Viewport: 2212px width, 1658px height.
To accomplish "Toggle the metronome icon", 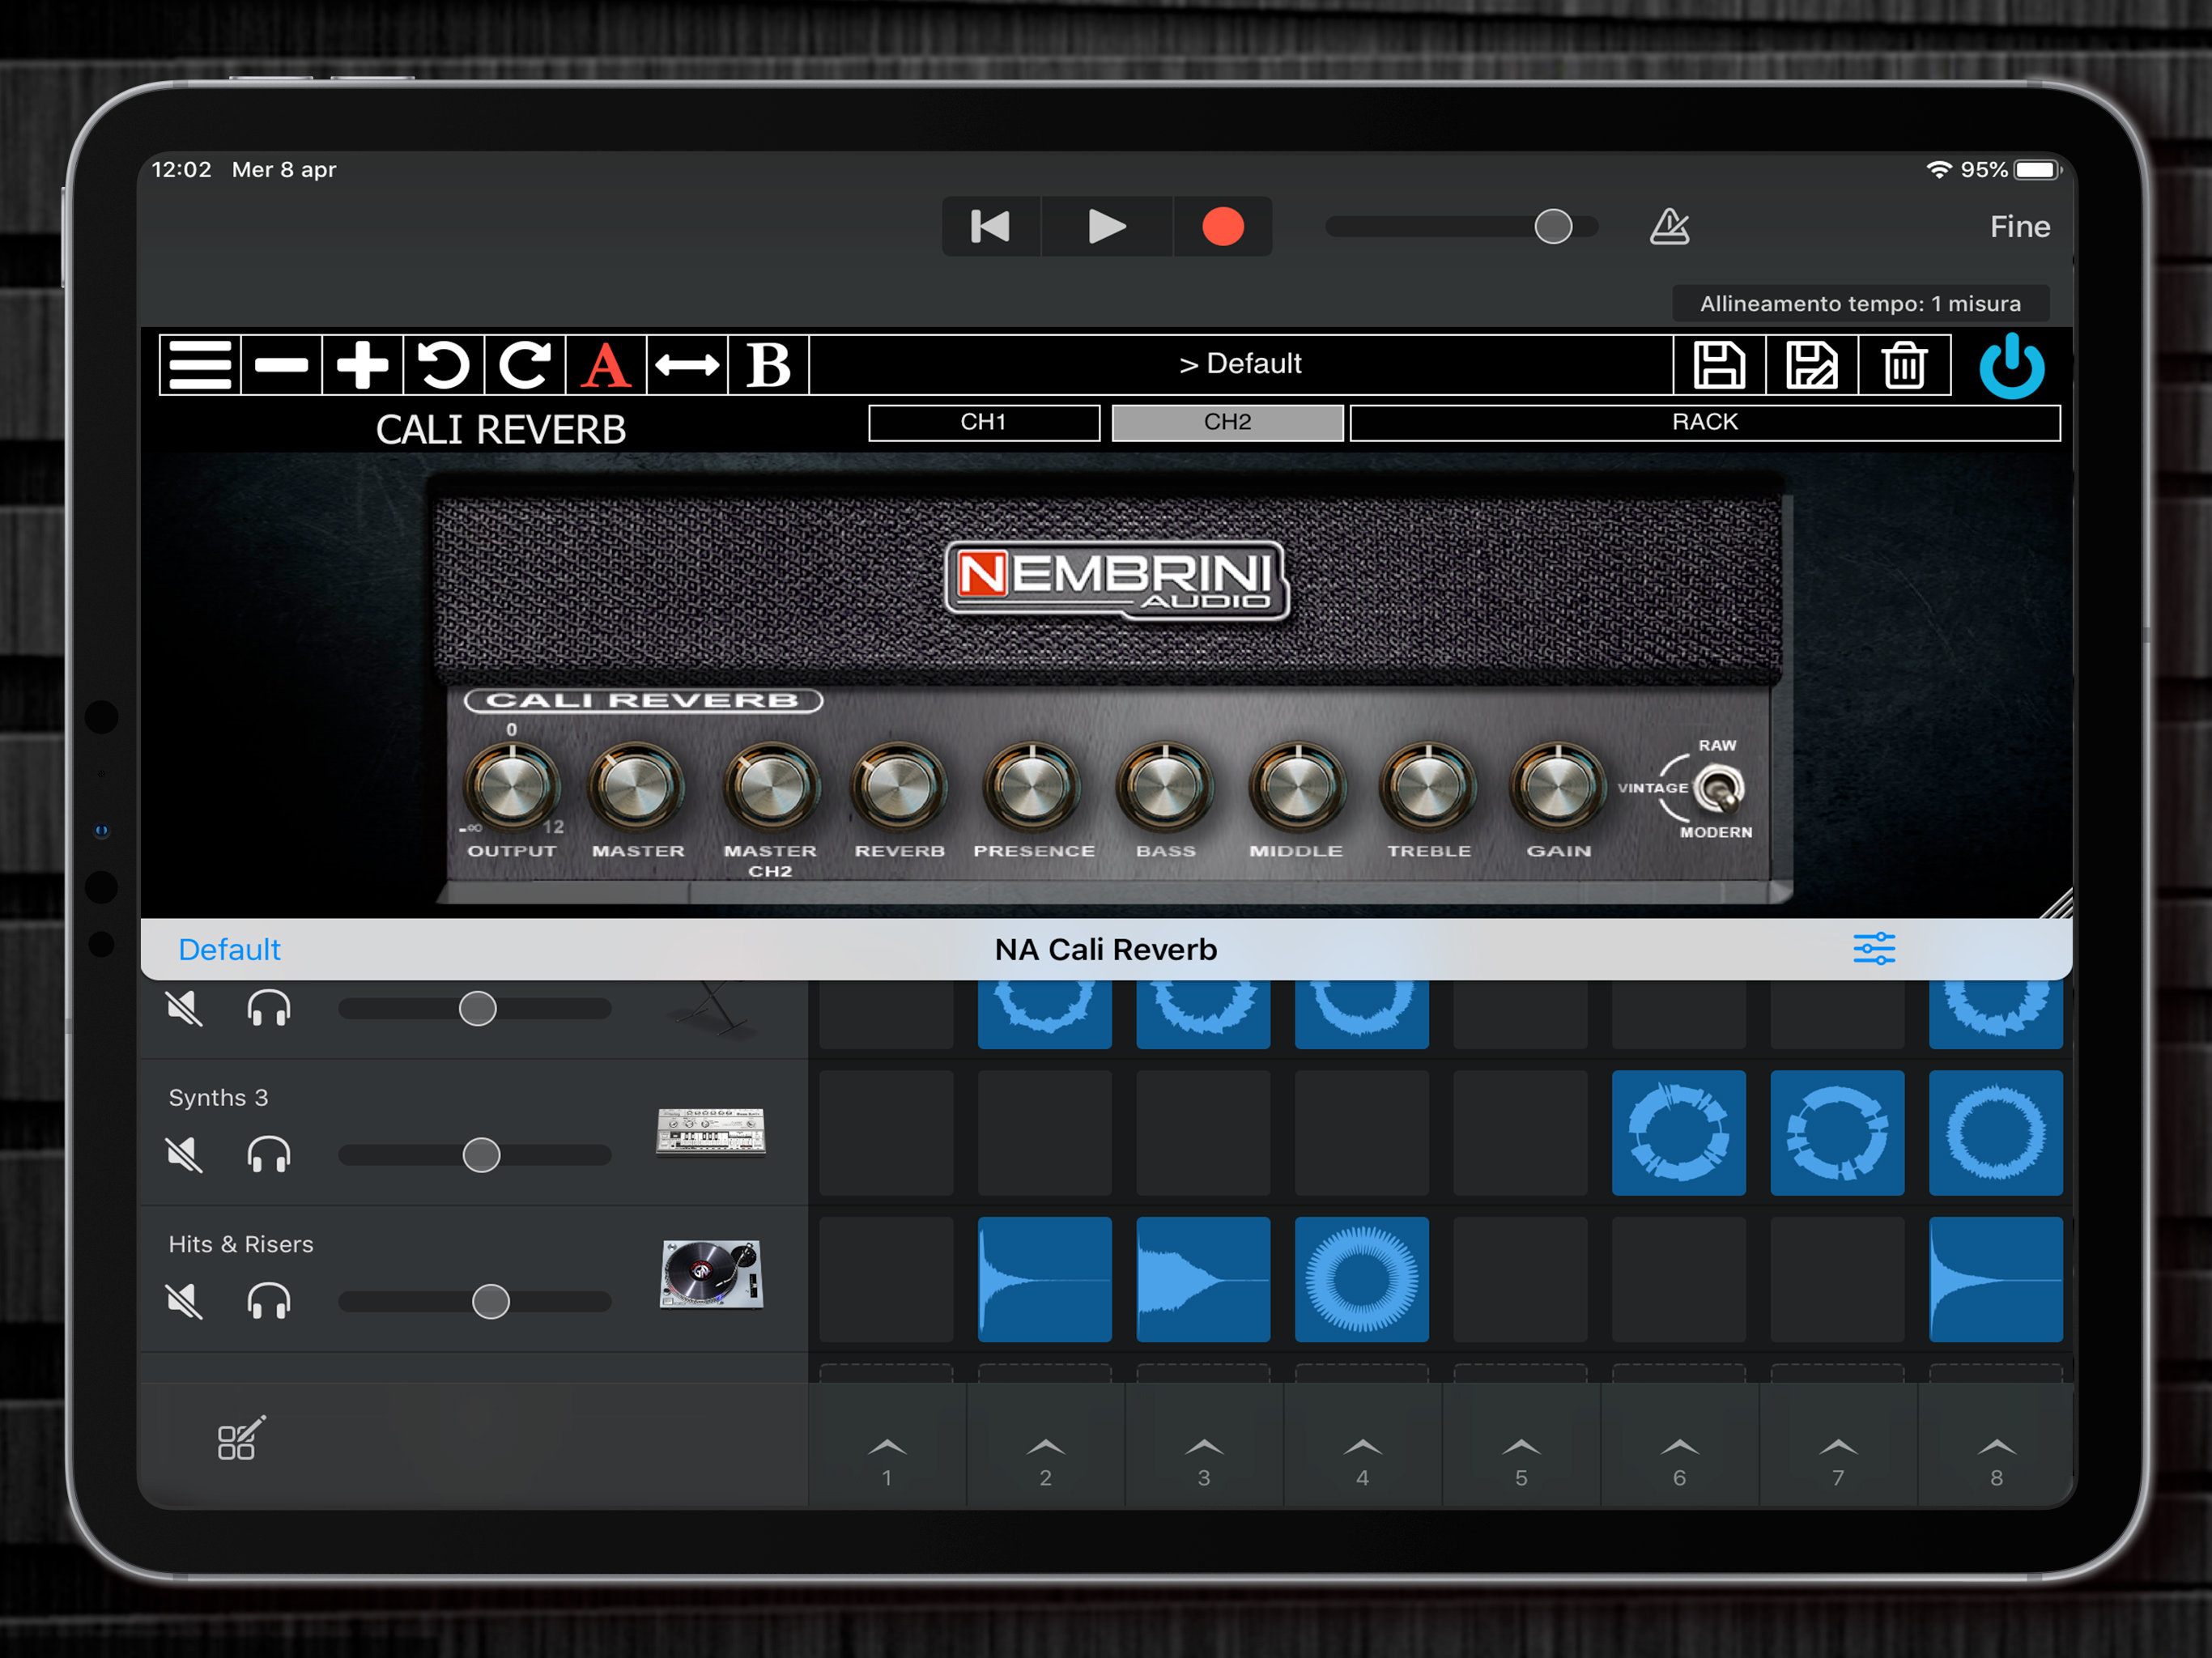I will point(1669,227).
